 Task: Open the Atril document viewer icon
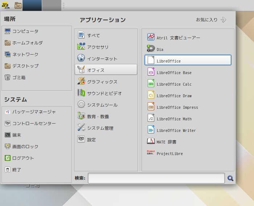(x=151, y=37)
